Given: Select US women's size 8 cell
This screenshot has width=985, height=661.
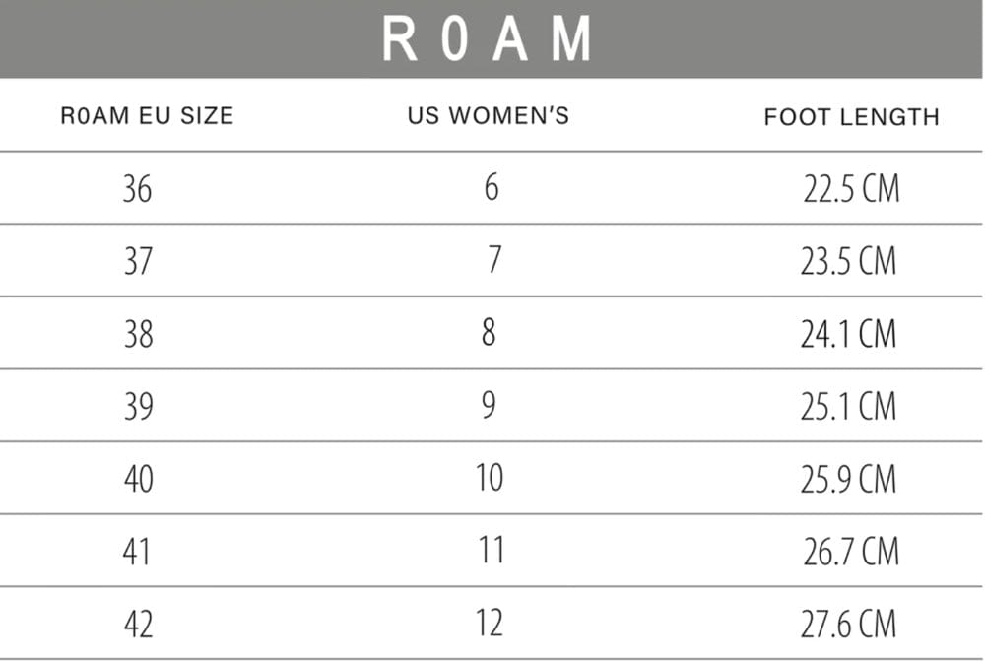Looking at the screenshot, I should click(490, 333).
